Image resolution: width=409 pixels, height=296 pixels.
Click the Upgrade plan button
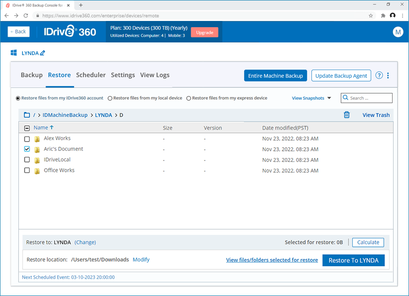click(204, 32)
